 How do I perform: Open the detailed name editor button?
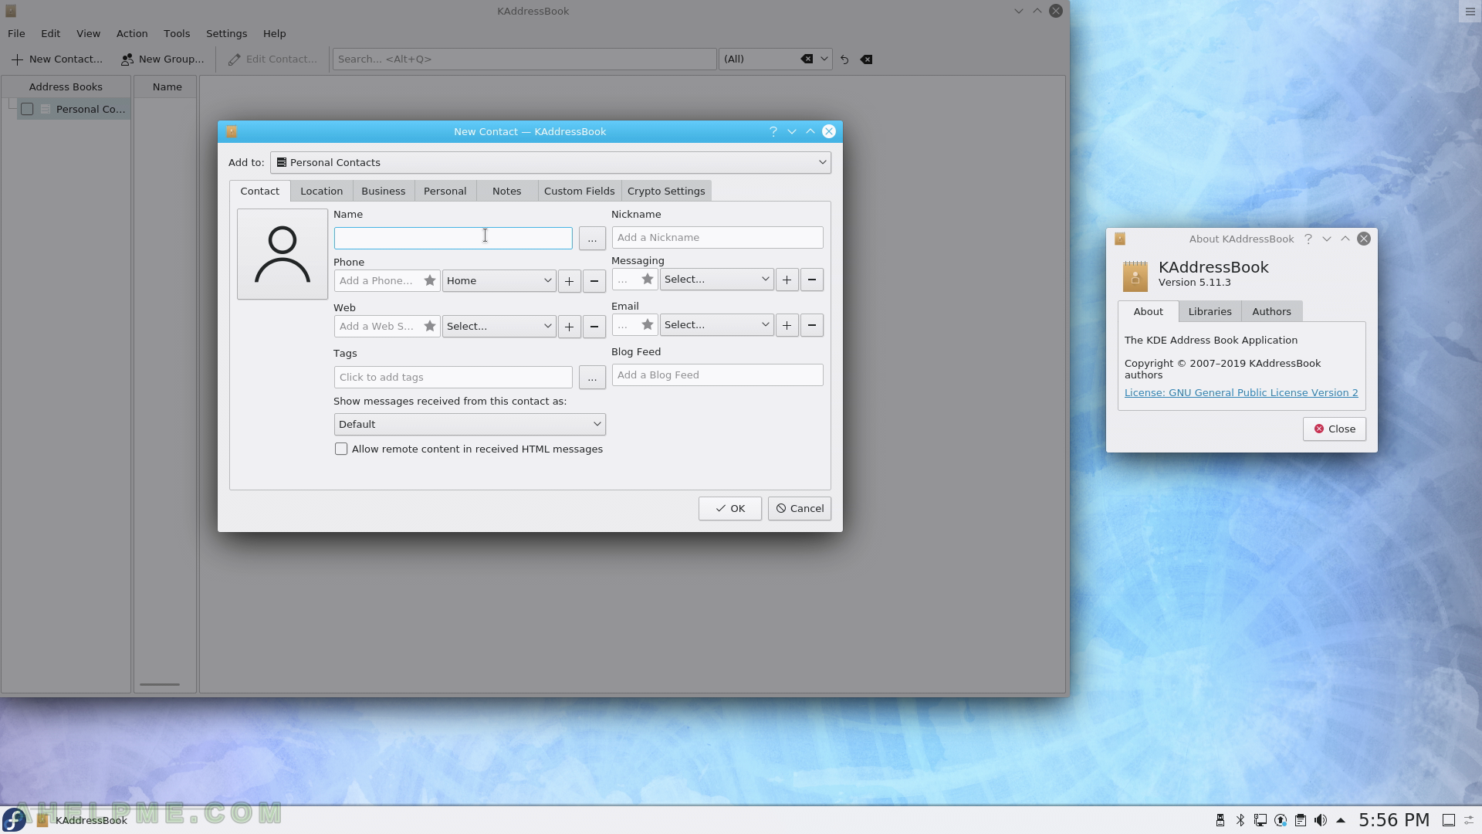coord(592,239)
